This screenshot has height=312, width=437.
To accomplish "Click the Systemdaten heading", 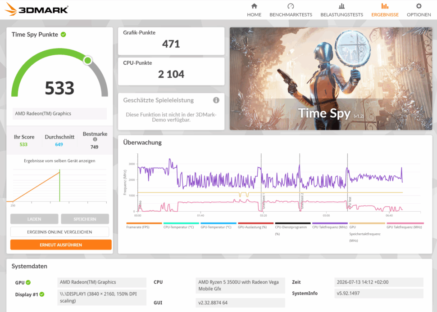I will (x=29, y=267).
